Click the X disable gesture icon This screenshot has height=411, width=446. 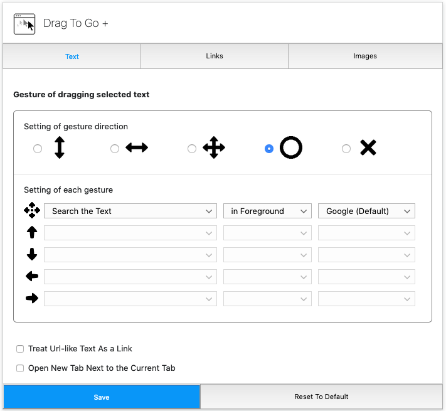click(368, 147)
